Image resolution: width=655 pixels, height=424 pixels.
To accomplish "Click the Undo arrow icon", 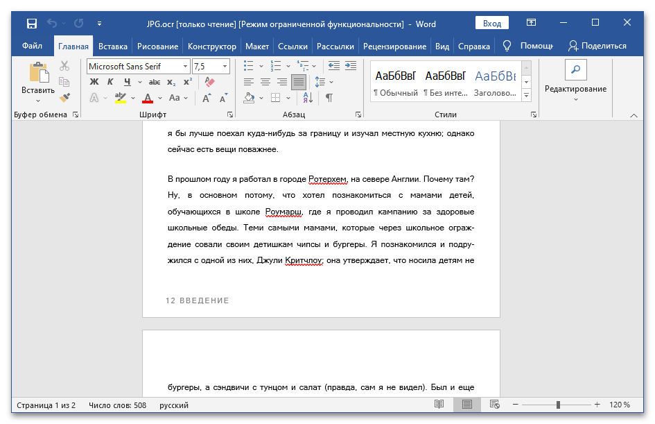I will pyautogui.click(x=52, y=24).
